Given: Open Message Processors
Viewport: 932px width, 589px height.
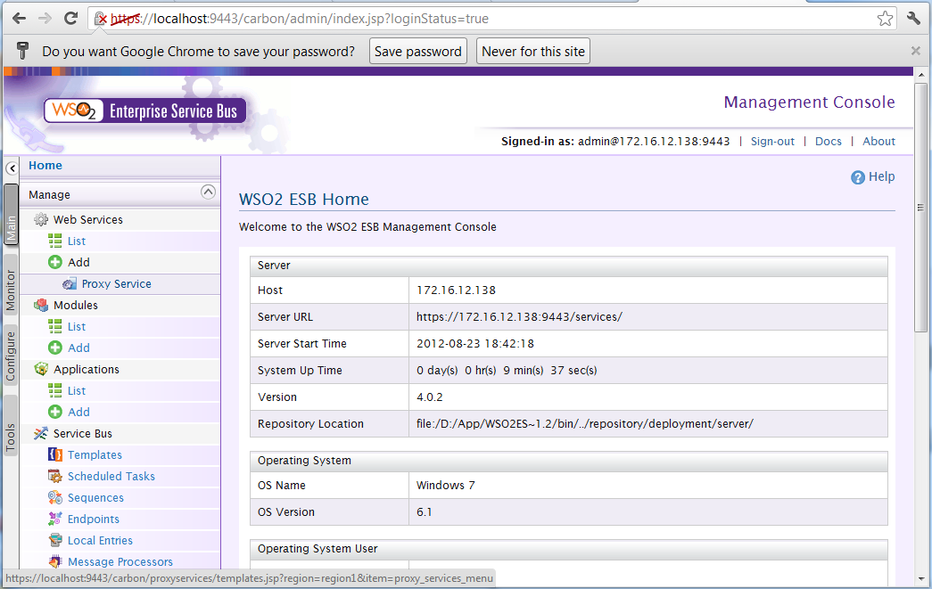Looking at the screenshot, I should point(120,561).
